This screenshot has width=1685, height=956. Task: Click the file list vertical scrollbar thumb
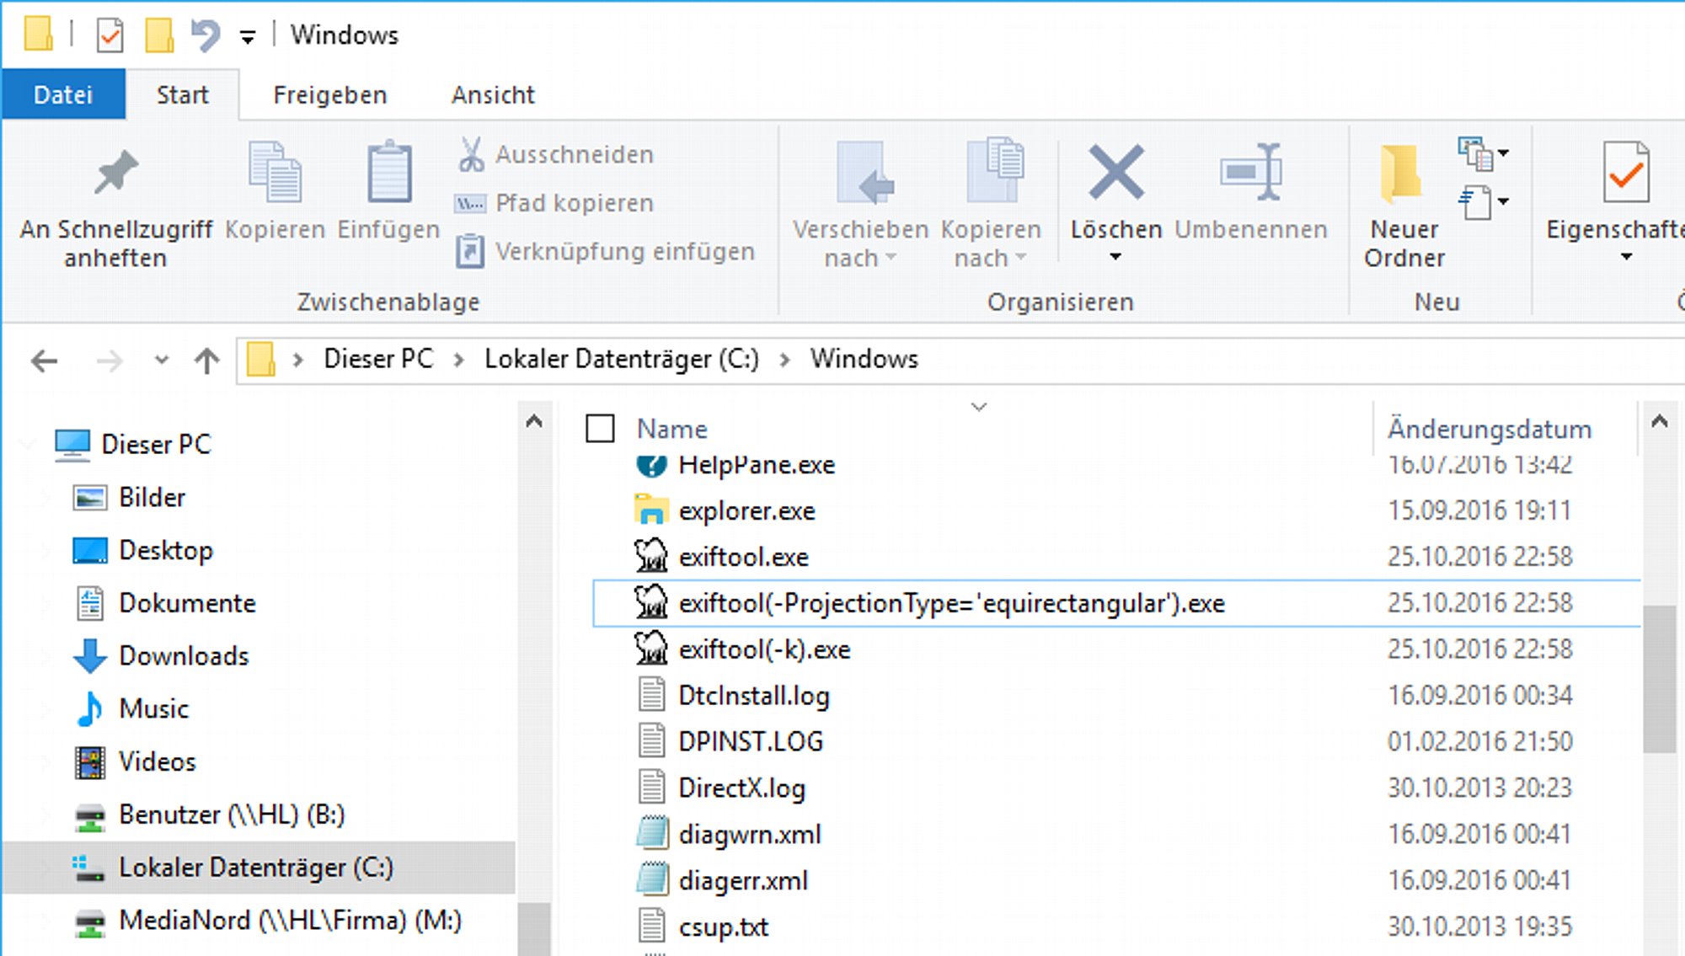(x=1660, y=679)
